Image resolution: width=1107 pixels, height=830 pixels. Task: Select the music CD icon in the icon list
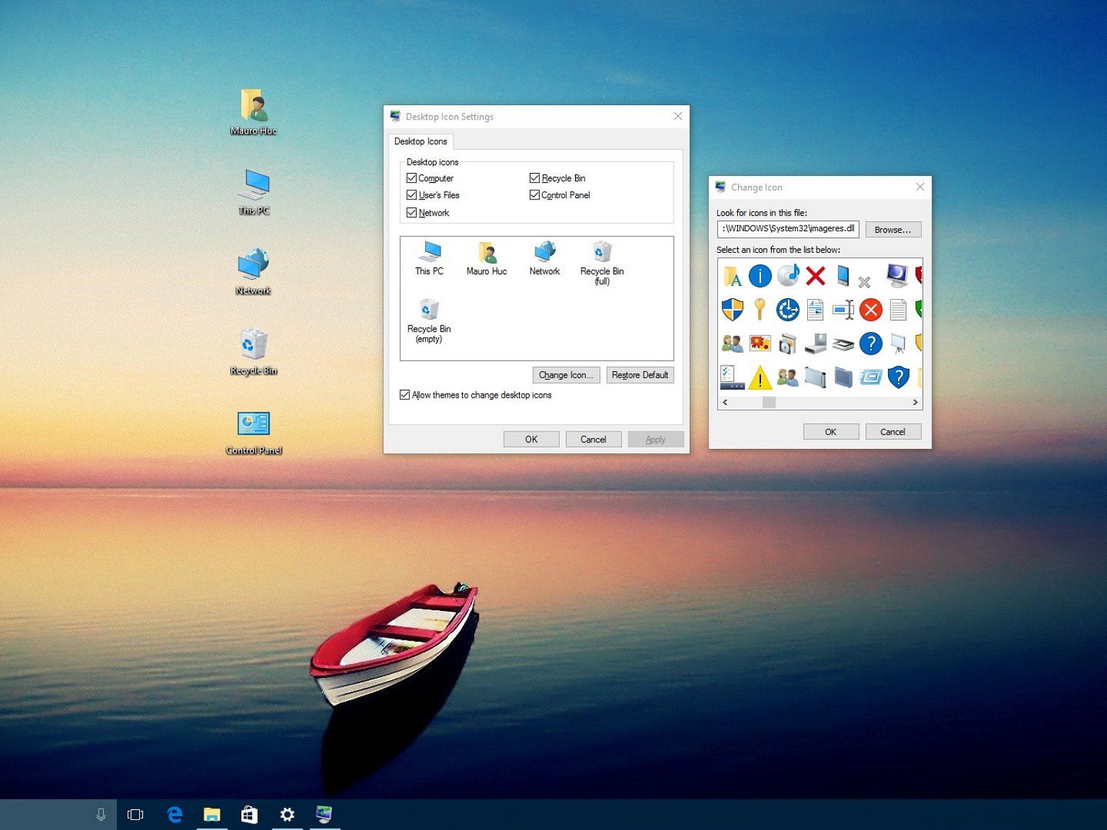click(788, 275)
